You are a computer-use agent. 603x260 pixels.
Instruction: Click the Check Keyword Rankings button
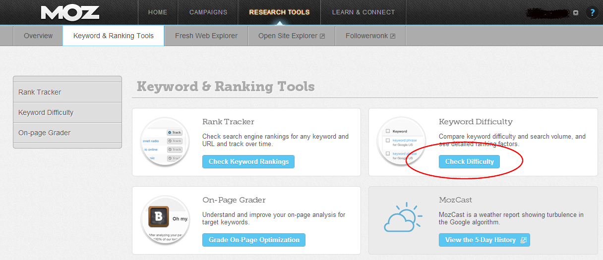click(x=248, y=161)
